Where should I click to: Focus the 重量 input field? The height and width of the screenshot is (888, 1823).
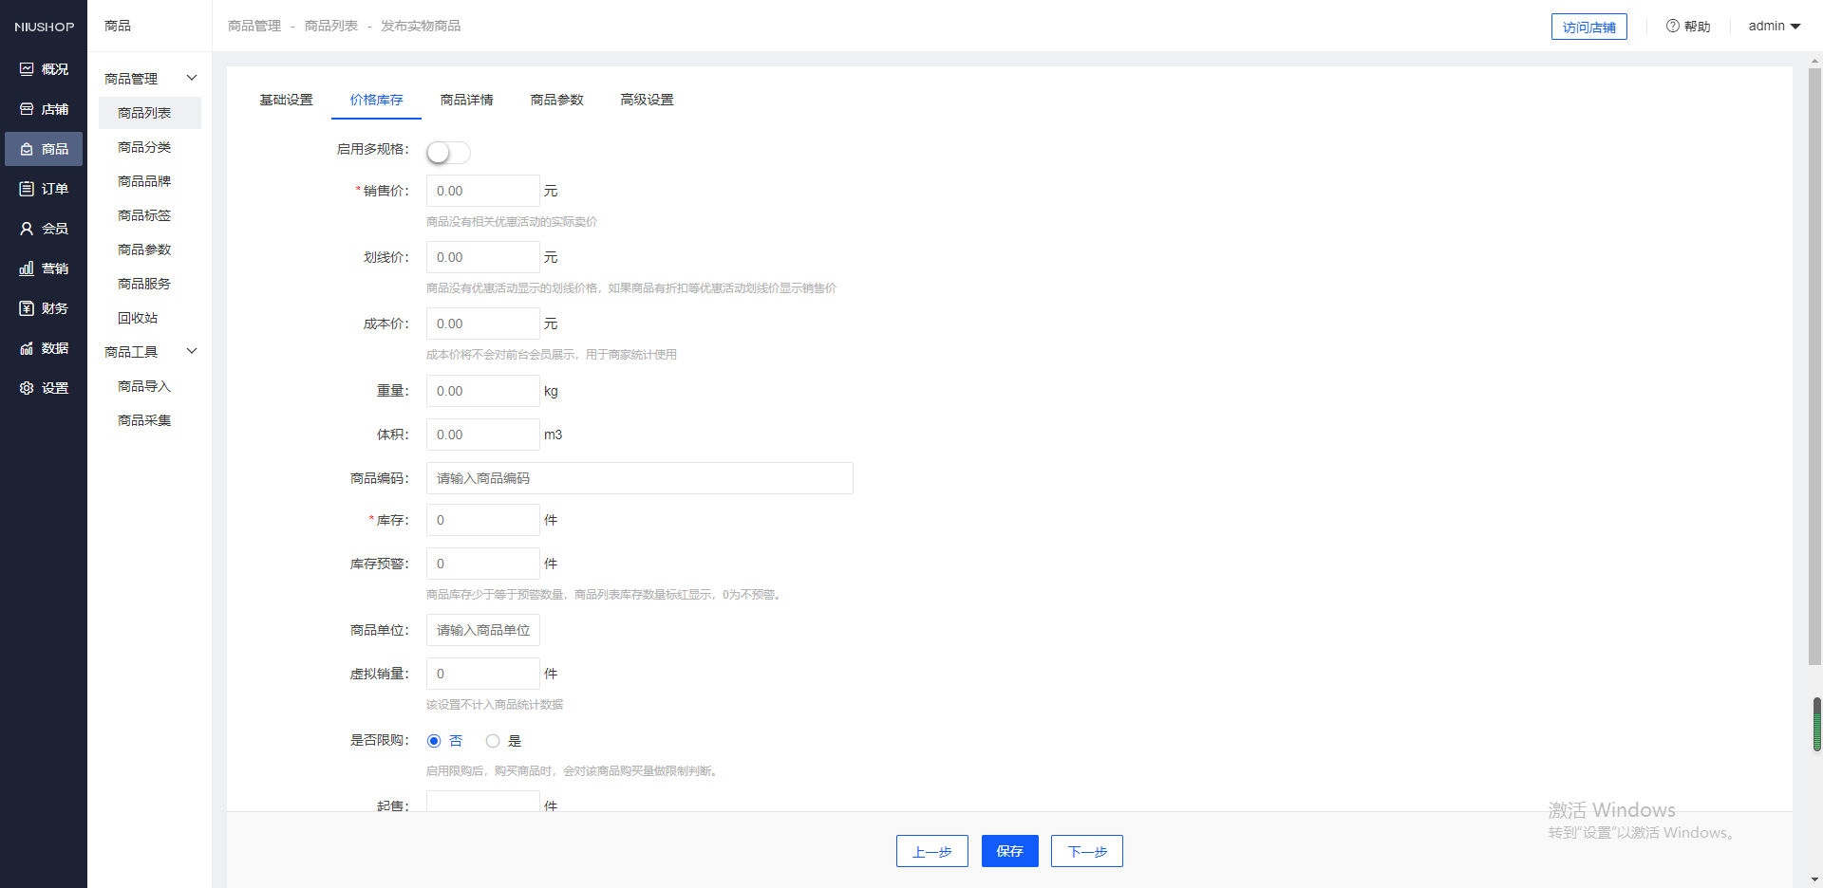482,391
